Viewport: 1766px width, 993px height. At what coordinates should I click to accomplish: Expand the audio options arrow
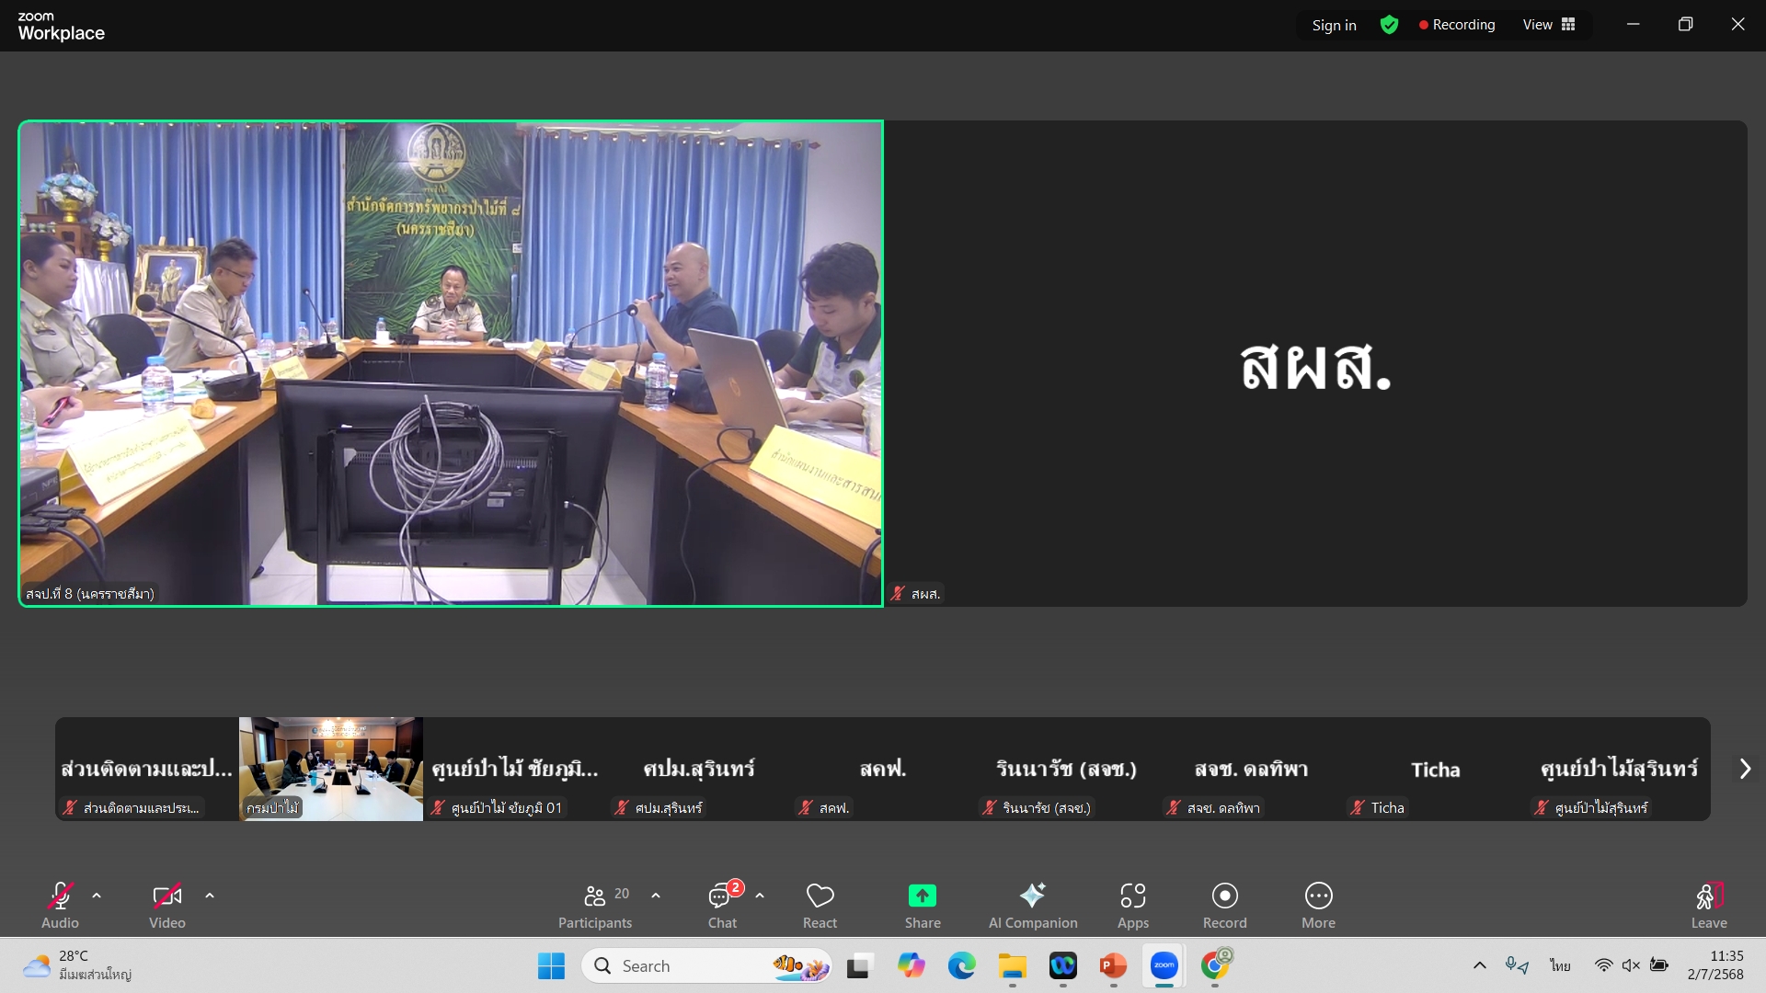(97, 895)
